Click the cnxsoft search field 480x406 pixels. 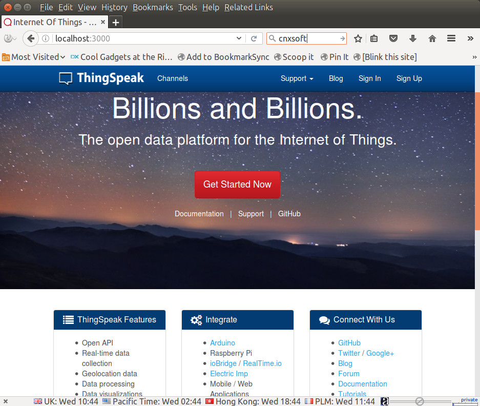[307, 38]
